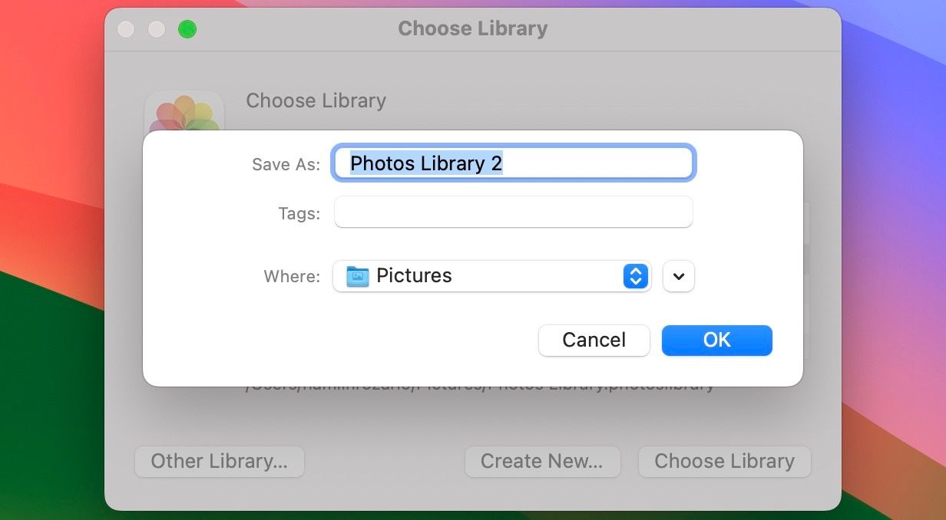Click the Where label

click(290, 276)
